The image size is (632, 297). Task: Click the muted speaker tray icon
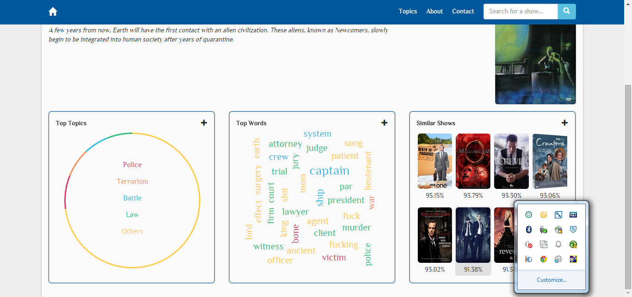[529, 244]
